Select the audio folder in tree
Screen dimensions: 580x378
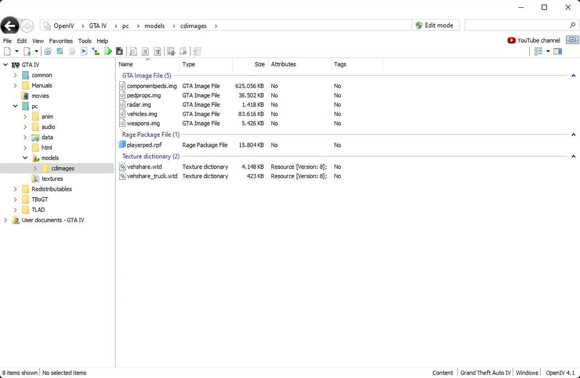coord(48,127)
